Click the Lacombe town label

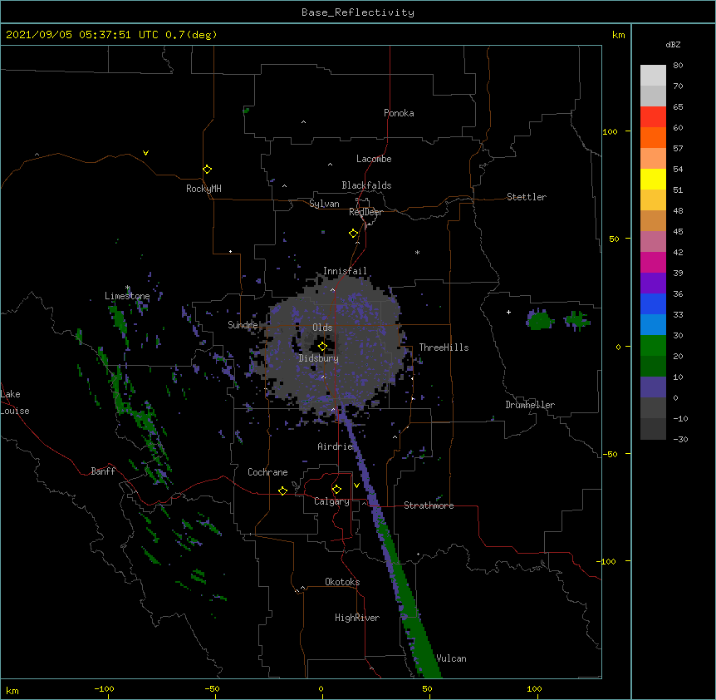tap(374, 159)
